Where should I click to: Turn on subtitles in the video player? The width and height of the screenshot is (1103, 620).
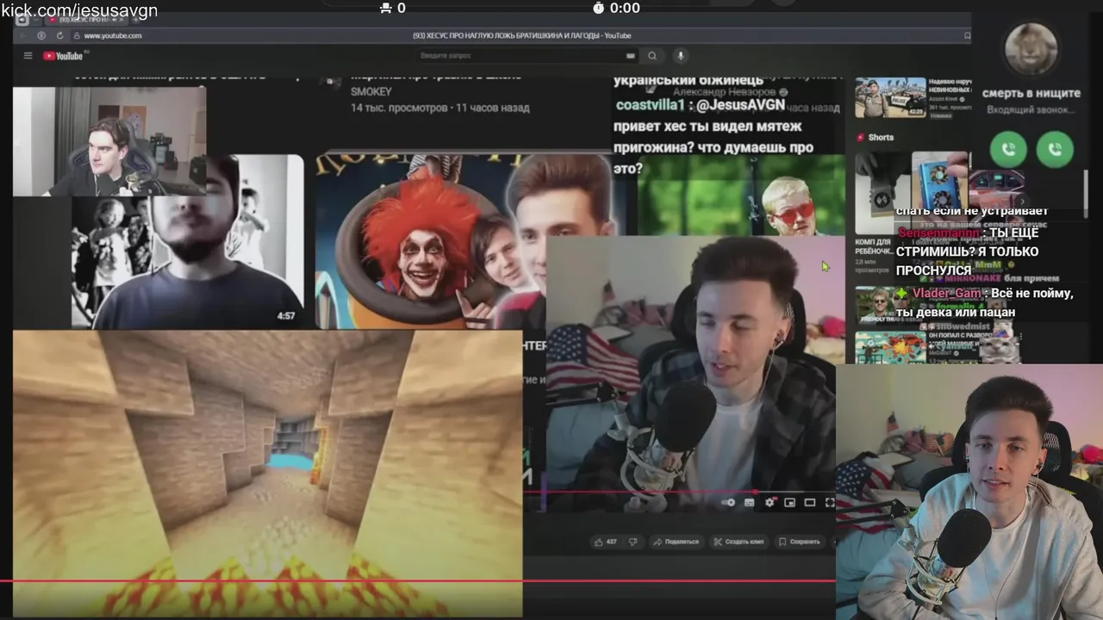[749, 503]
